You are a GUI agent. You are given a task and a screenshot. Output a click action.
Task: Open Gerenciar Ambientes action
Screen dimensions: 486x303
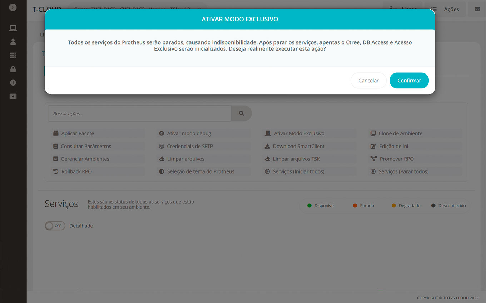tap(98, 159)
